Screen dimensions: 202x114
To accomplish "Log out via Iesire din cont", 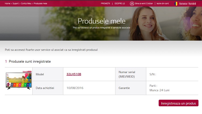I will pyautogui.click(x=163, y=3).
